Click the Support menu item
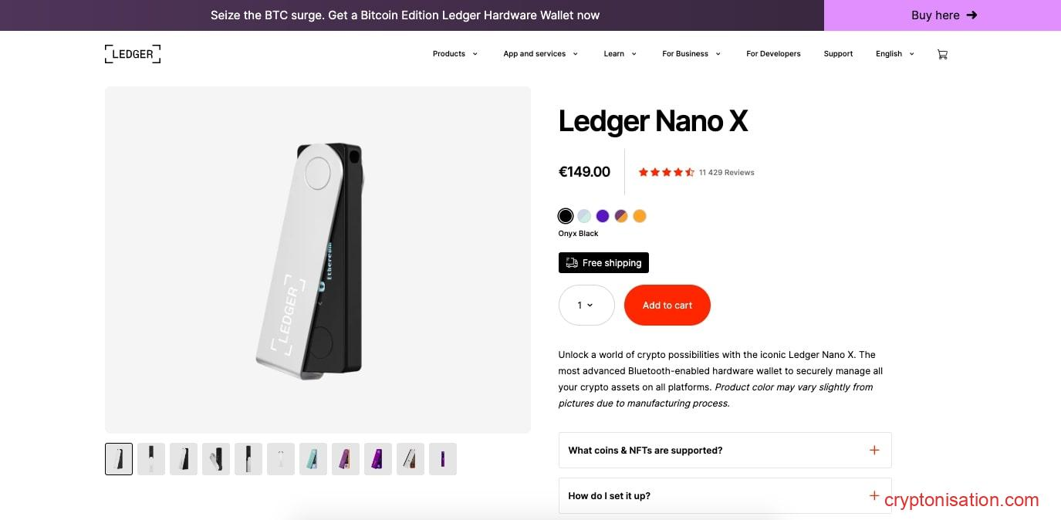This screenshot has width=1061, height=520. coord(838,53)
